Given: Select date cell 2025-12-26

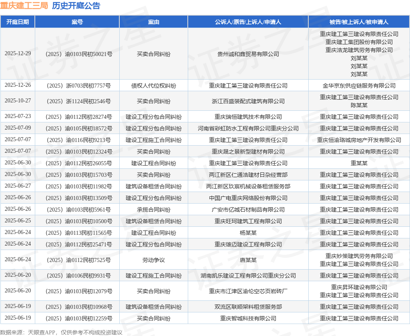Looking at the screenshot, I should [x=18, y=85].
